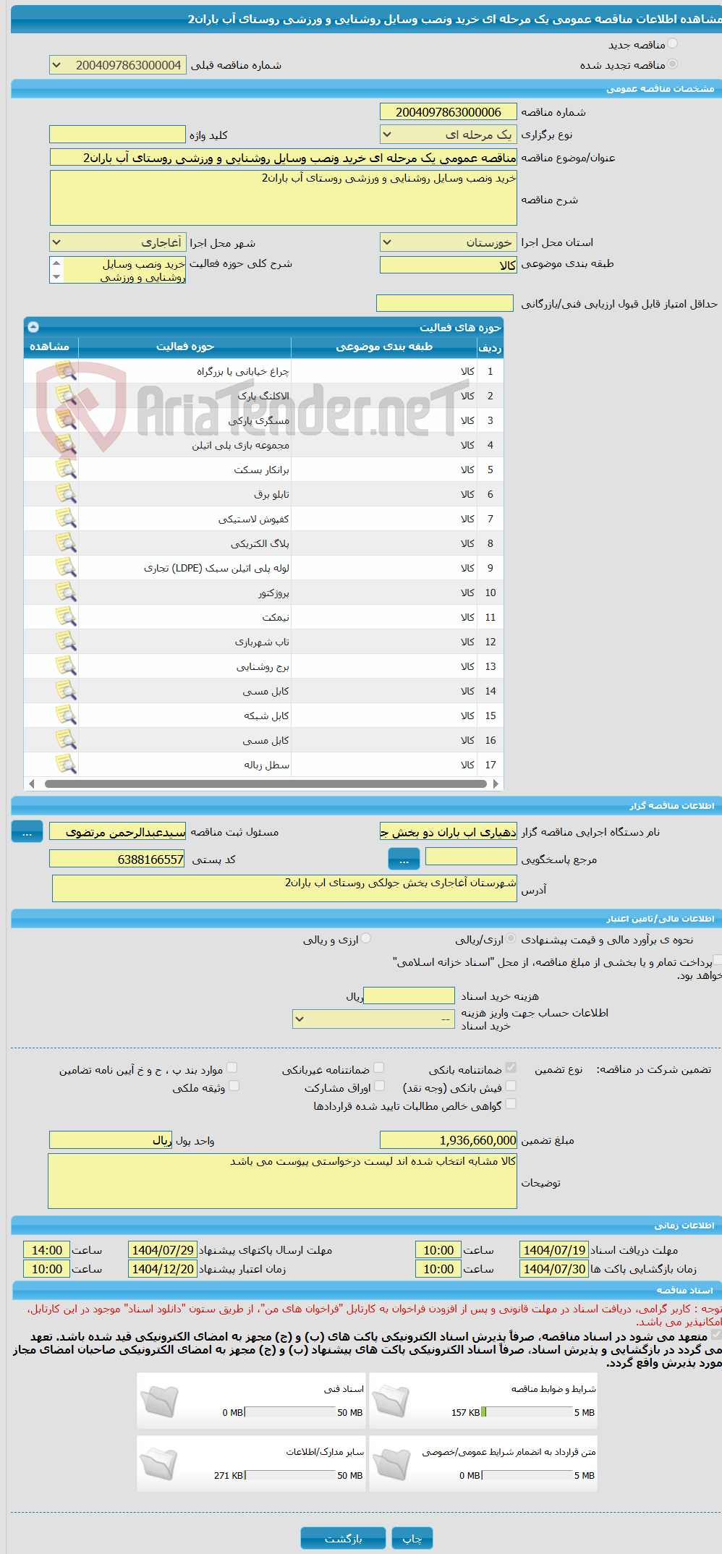The image size is (722, 1554).
Task: Toggle گواهی خالص مطالبات checkbox
Action: pyautogui.click(x=511, y=1104)
